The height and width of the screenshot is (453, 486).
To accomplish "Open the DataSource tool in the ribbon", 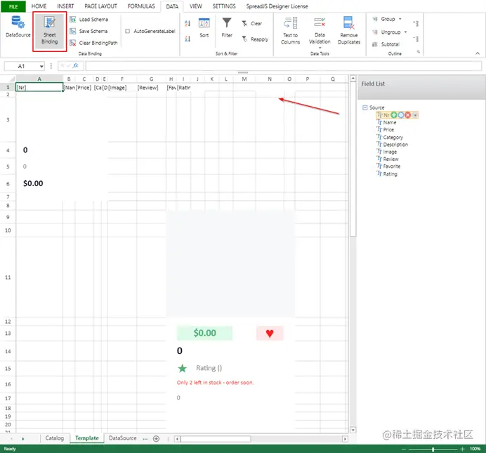I will pos(18,27).
